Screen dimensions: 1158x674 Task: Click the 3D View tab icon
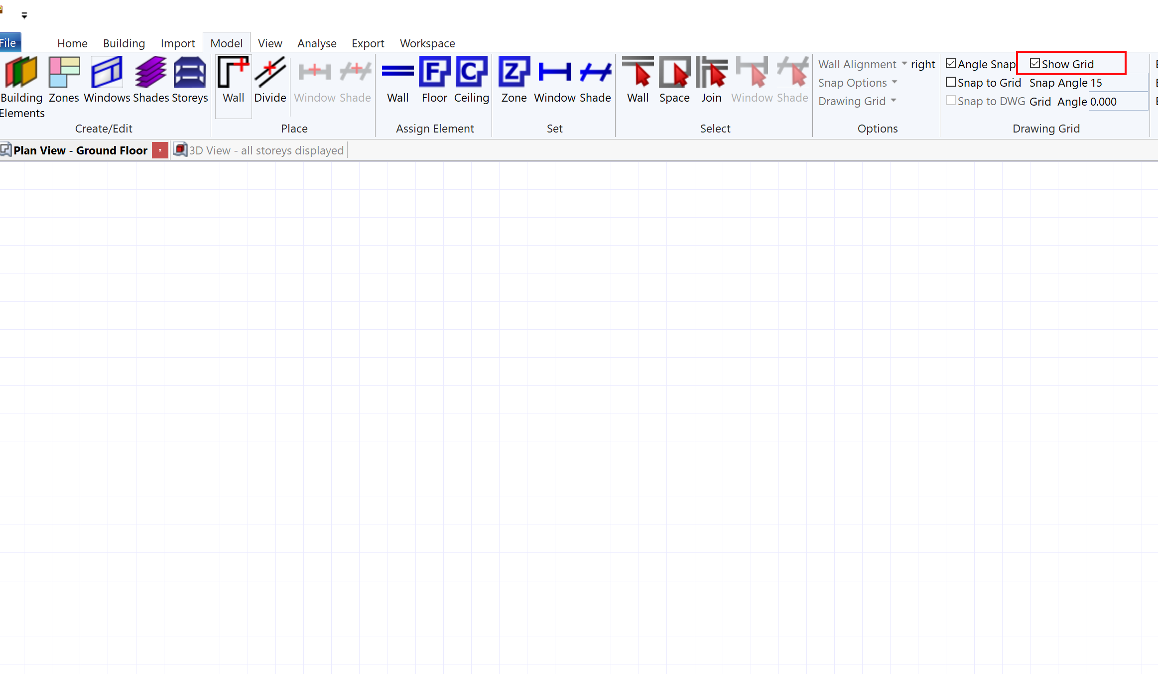(180, 149)
